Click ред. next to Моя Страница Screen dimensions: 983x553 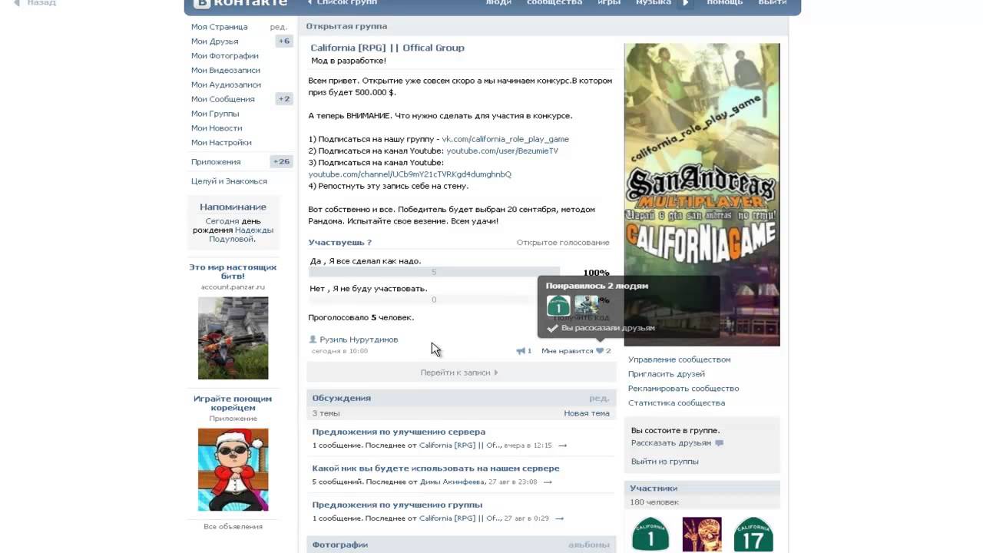point(279,27)
